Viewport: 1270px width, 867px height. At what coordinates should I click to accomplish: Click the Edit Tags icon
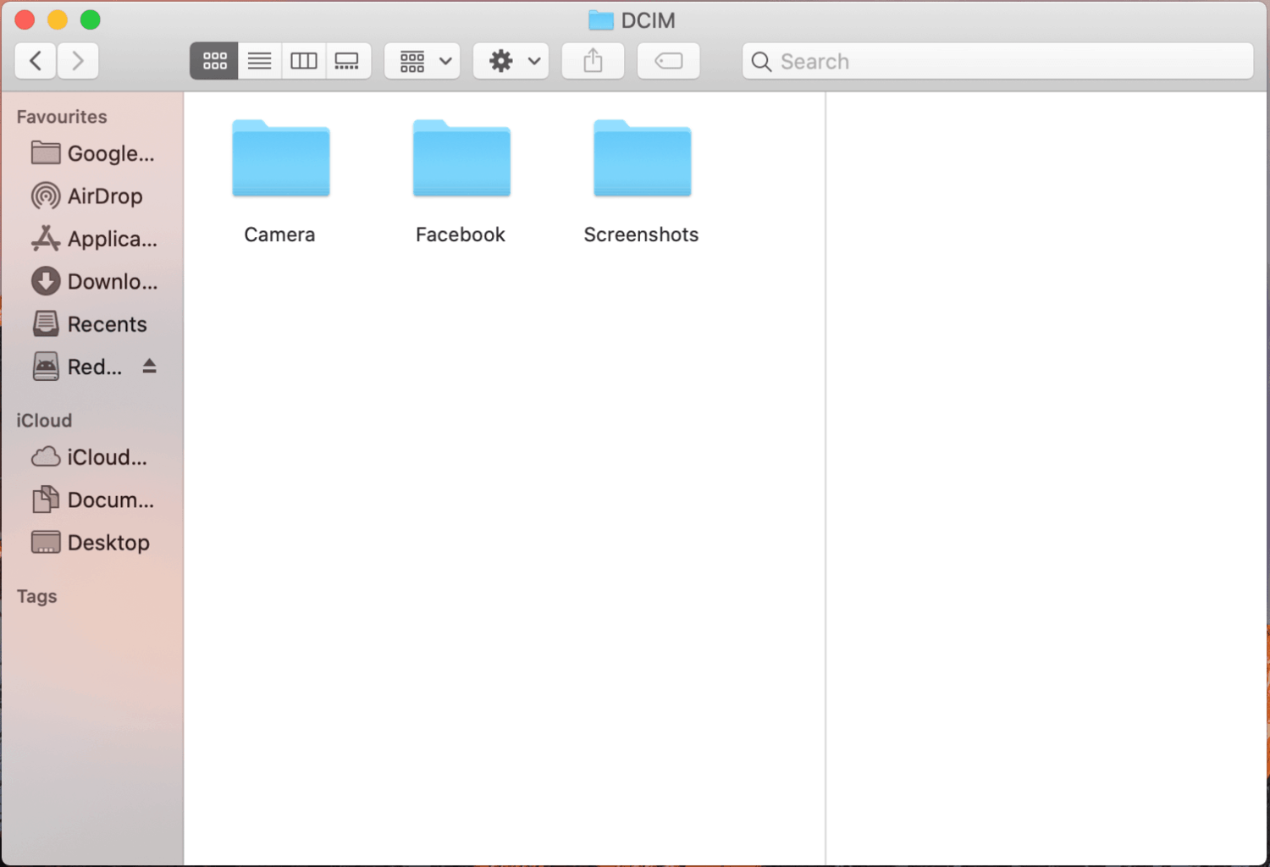(668, 60)
